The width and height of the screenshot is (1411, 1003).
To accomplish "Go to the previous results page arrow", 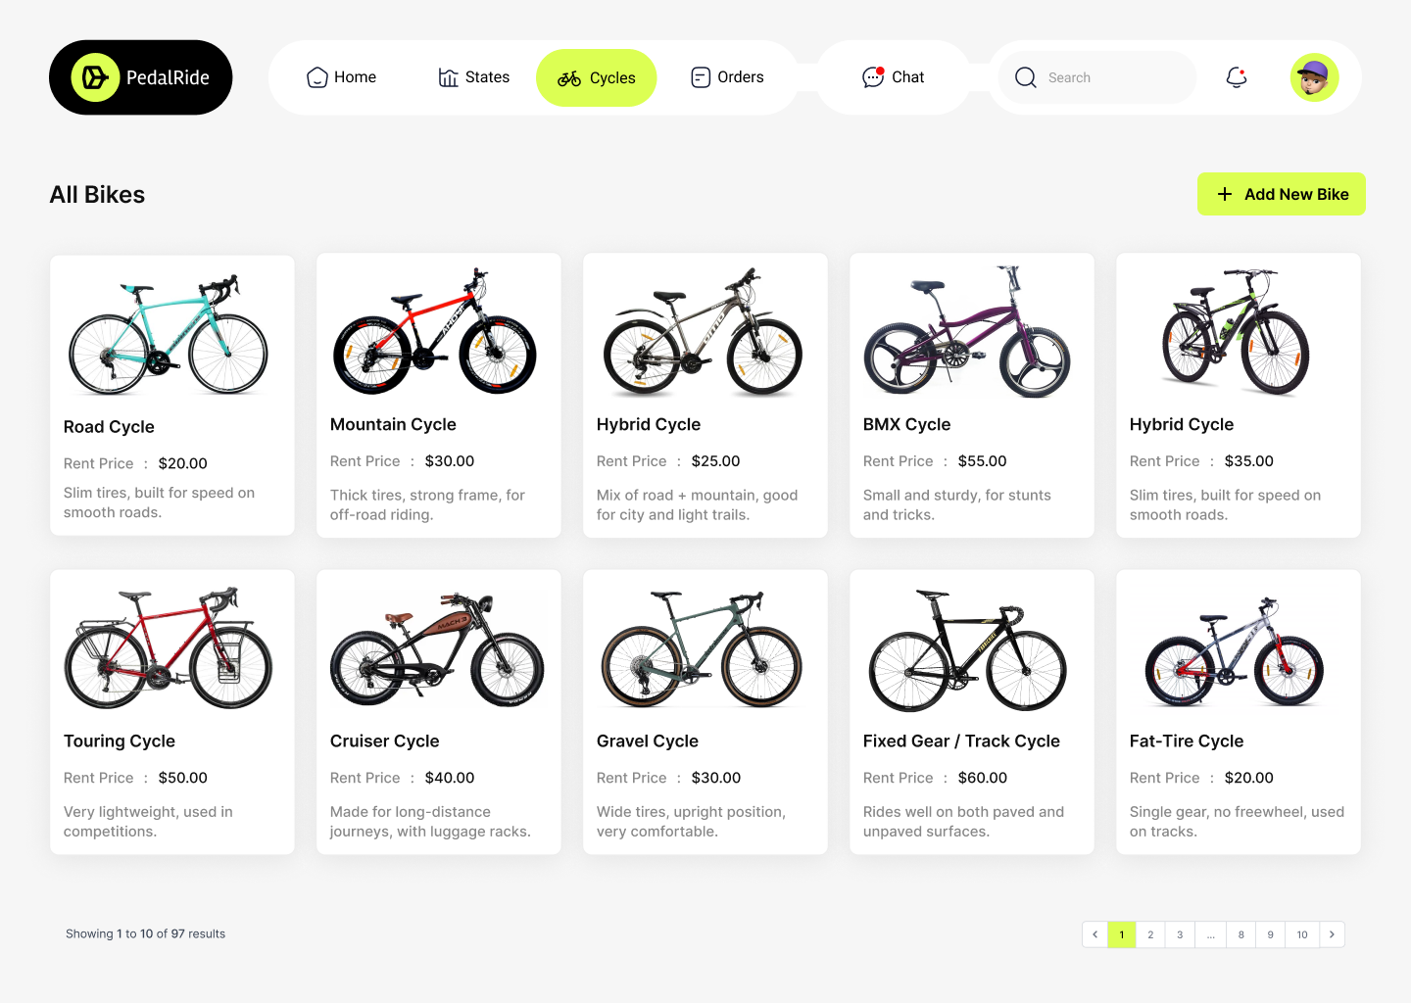I will point(1095,934).
